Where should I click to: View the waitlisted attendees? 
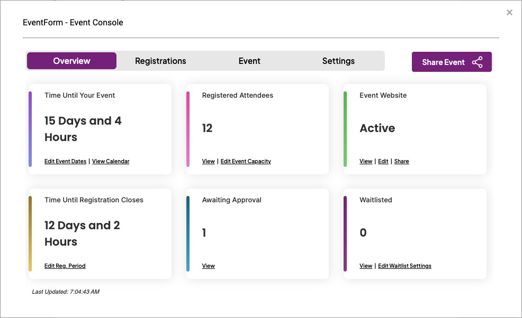pyautogui.click(x=366, y=266)
